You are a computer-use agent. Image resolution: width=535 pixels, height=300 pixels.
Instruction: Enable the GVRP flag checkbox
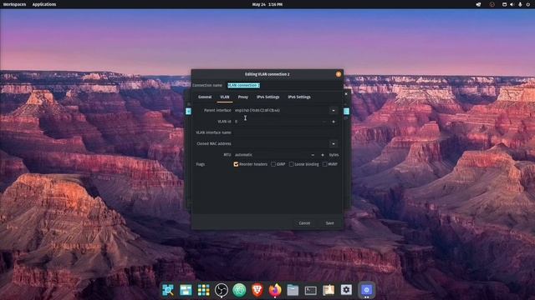coord(273,164)
